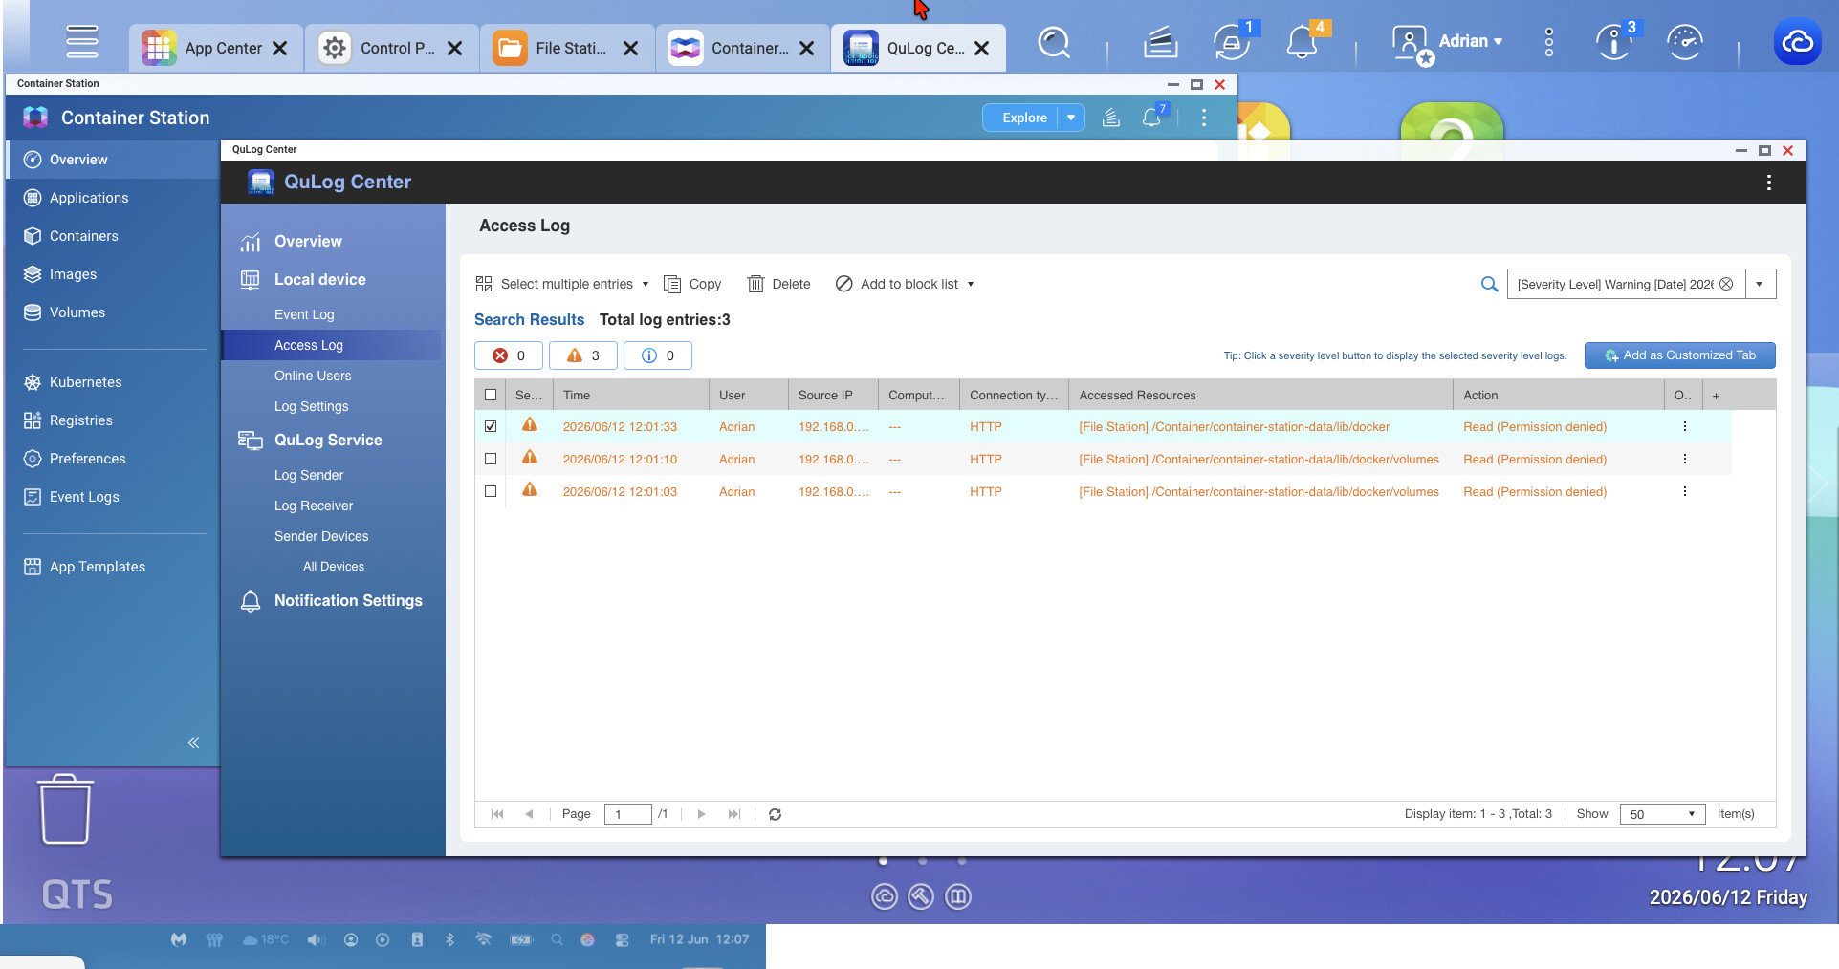Image resolution: width=1839 pixels, height=969 pixels.
Task: Open Images in Container Station sidebar
Action: coord(73,274)
